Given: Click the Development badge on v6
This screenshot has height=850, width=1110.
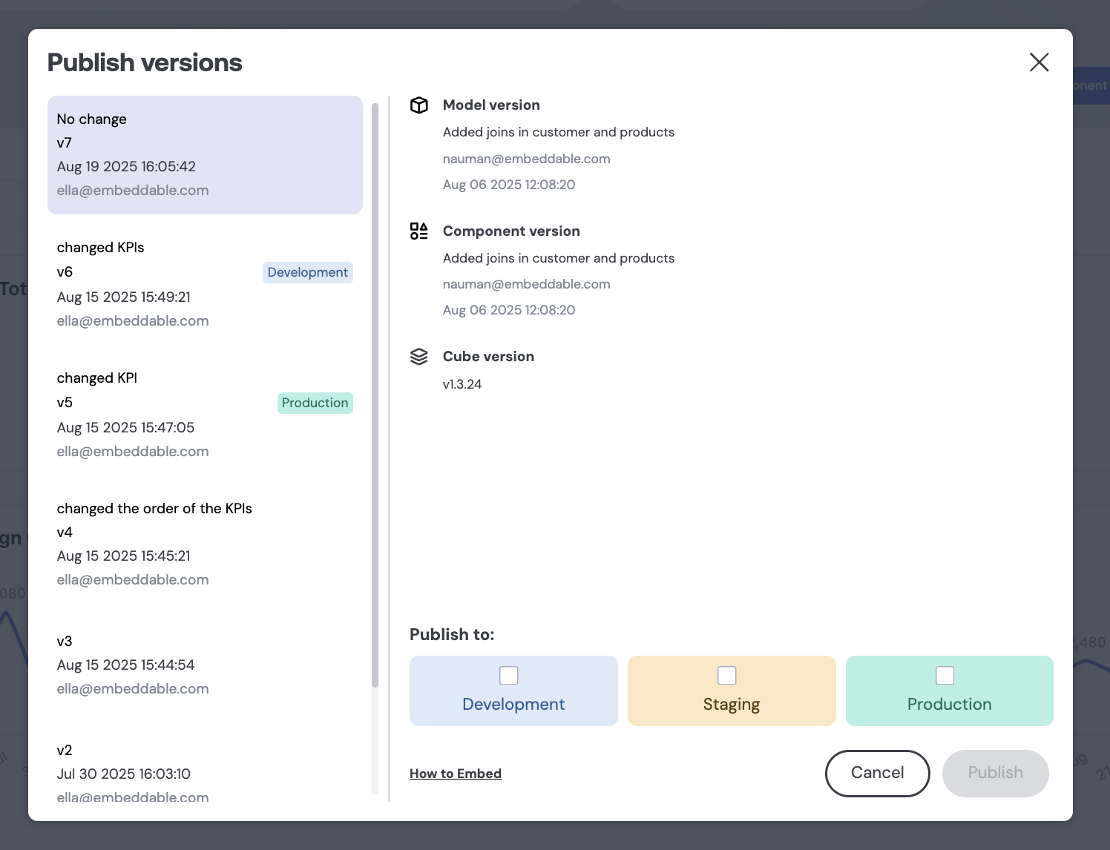Looking at the screenshot, I should tap(307, 272).
